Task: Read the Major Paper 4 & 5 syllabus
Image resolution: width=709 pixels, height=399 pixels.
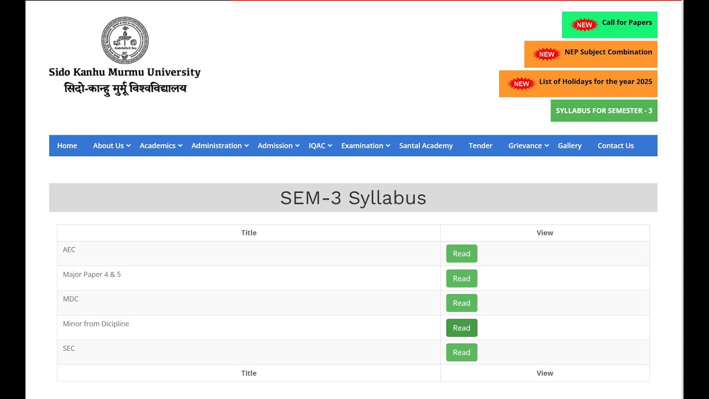Action: [x=461, y=279]
